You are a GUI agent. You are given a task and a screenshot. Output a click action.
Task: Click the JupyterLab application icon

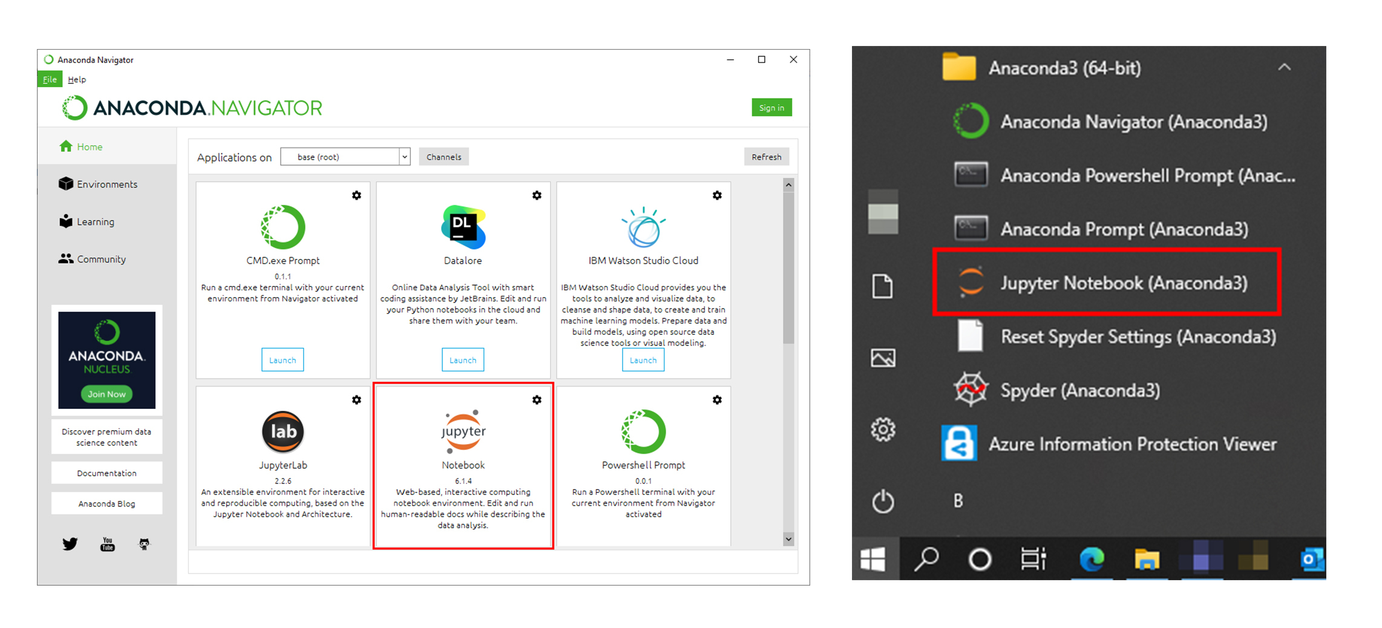click(283, 431)
